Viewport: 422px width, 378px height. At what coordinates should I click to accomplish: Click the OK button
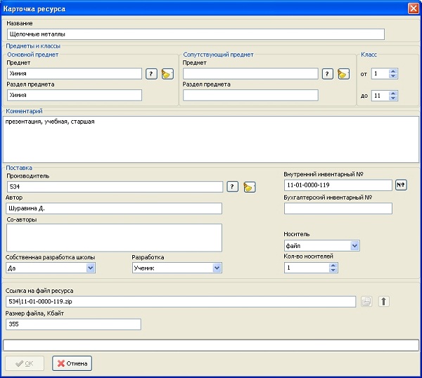[25, 363]
